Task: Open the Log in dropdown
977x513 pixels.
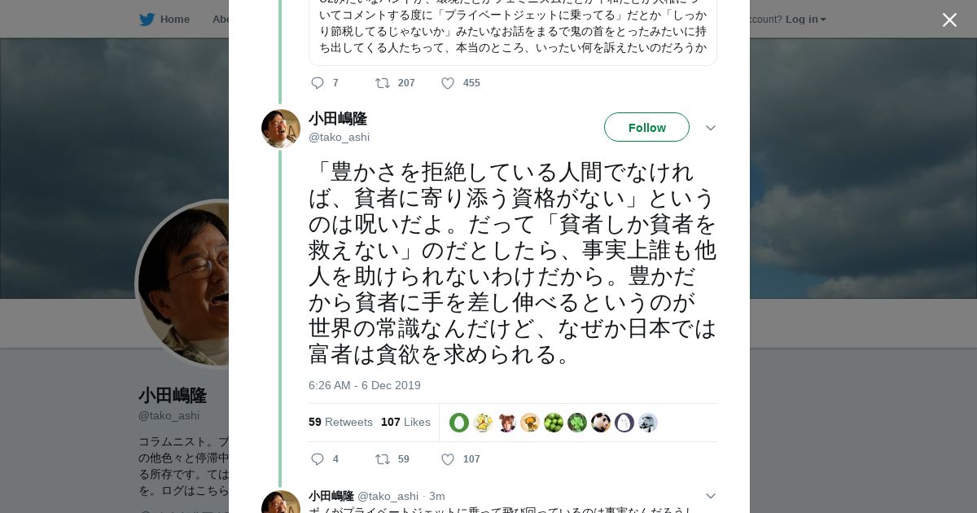Action: point(805,19)
